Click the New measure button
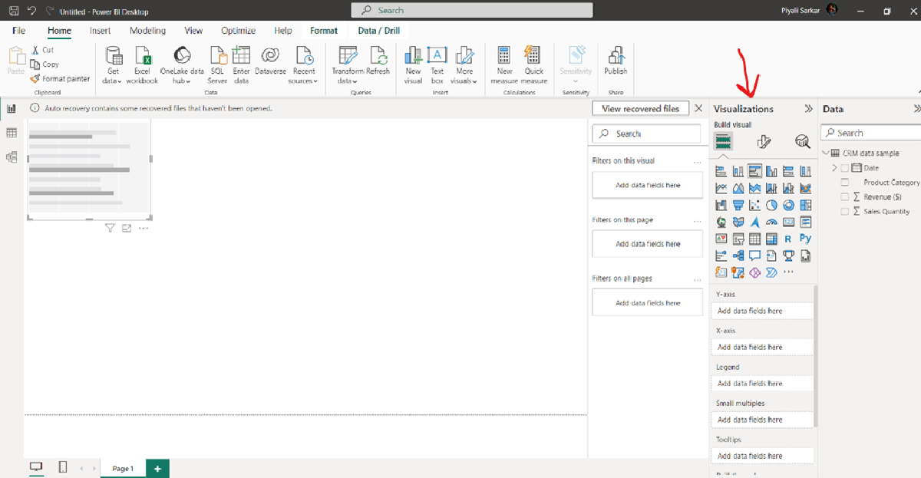The image size is (921, 478). point(504,65)
